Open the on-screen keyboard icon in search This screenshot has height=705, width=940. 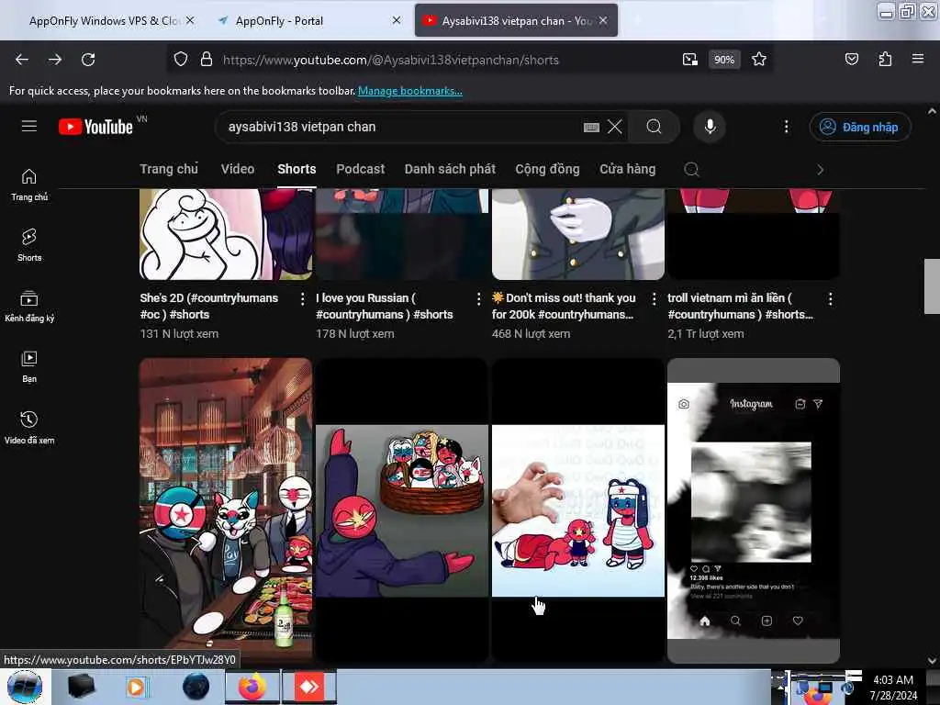pos(592,127)
